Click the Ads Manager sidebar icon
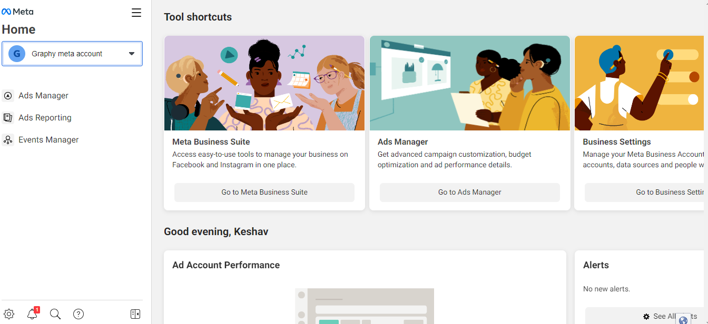 (8, 96)
